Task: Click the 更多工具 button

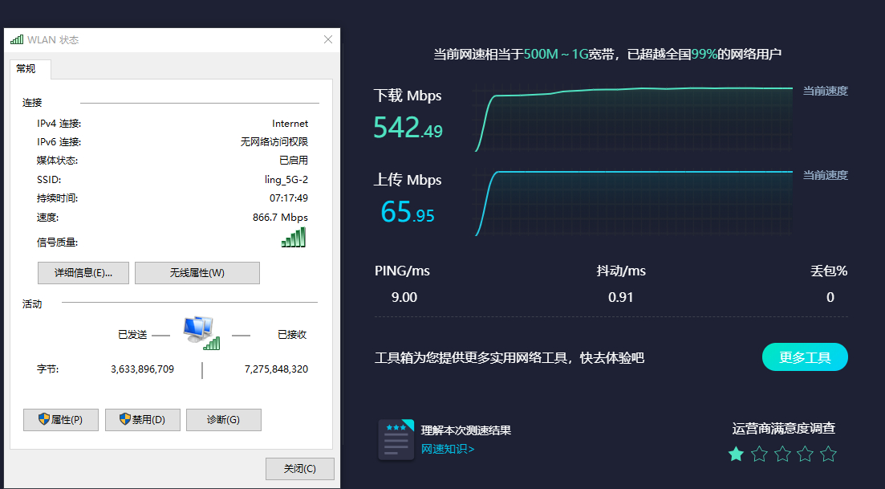Action: coord(805,357)
